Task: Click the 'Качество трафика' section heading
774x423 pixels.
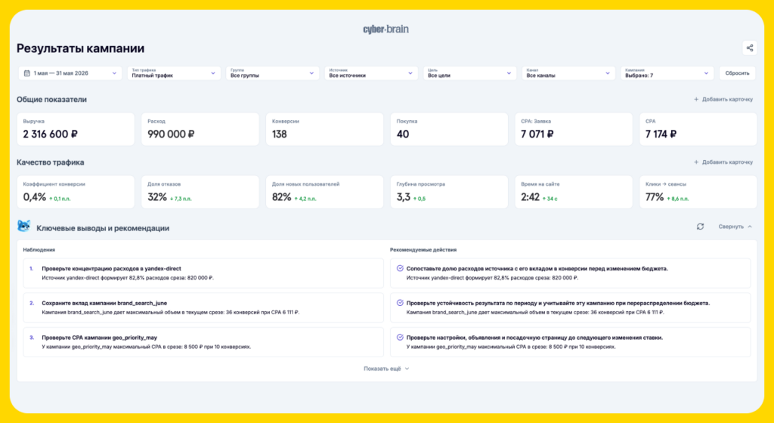Action: click(x=51, y=162)
